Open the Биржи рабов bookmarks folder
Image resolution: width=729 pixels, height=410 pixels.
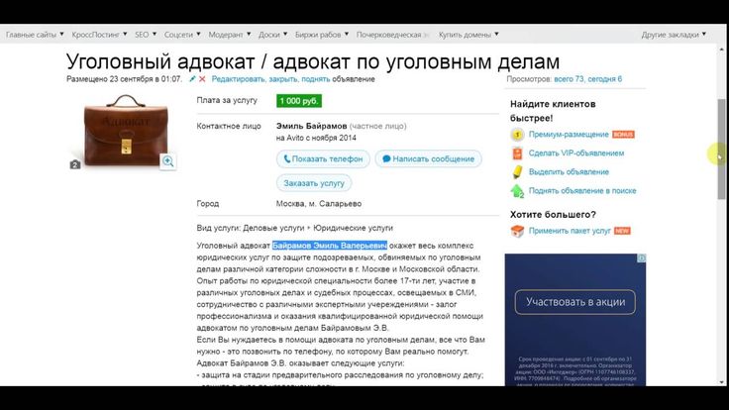point(322,35)
